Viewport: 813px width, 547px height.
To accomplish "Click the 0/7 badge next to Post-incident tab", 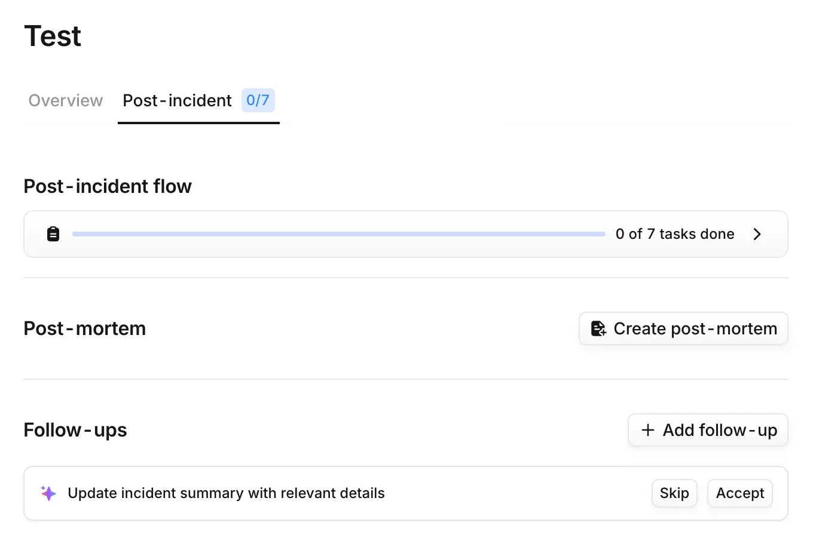I will pos(258,100).
